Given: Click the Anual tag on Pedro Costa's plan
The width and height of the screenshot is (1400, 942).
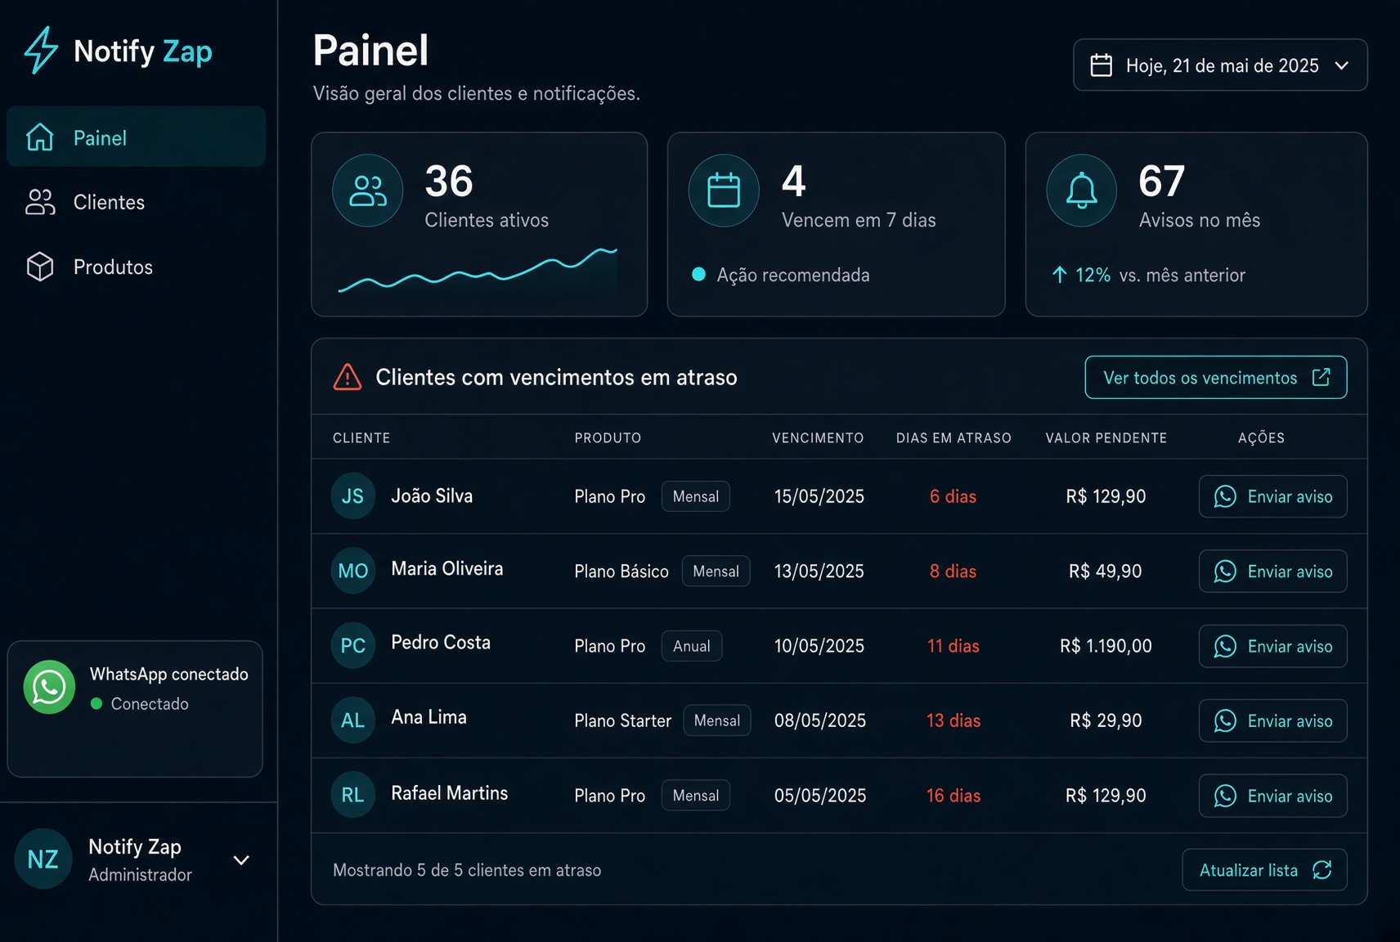Looking at the screenshot, I should point(692,646).
